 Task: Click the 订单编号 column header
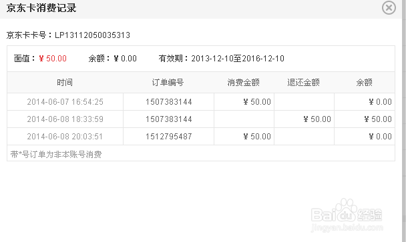click(168, 83)
